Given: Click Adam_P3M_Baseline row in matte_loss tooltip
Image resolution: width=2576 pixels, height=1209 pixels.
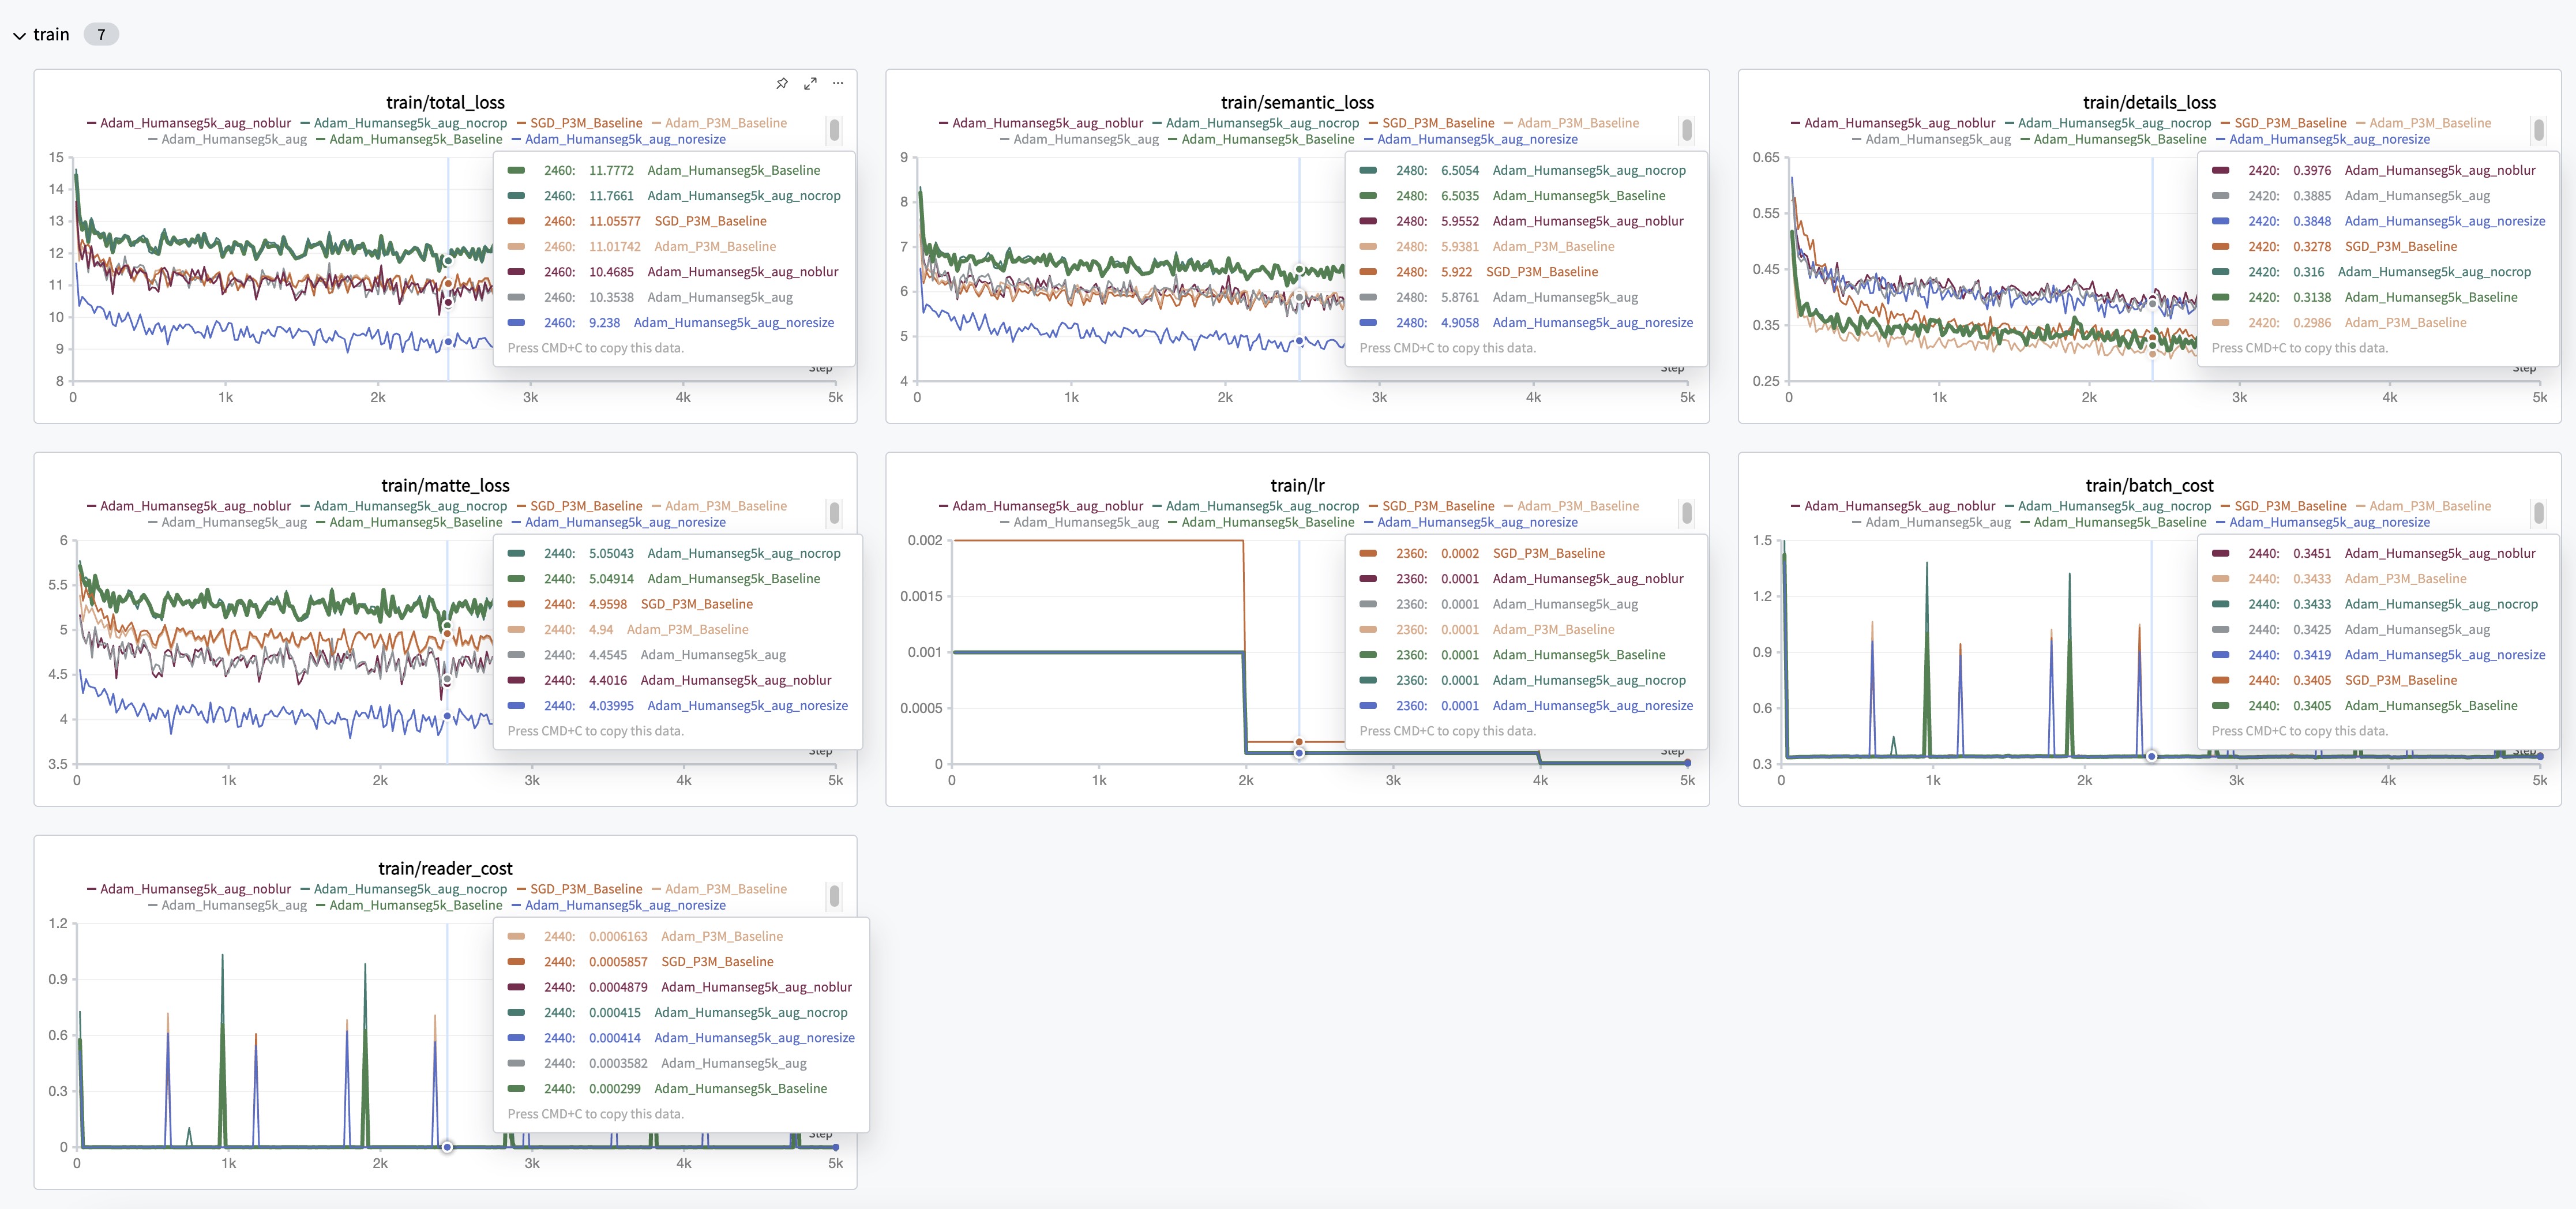Looking at the screenshot, I should 678,629.
